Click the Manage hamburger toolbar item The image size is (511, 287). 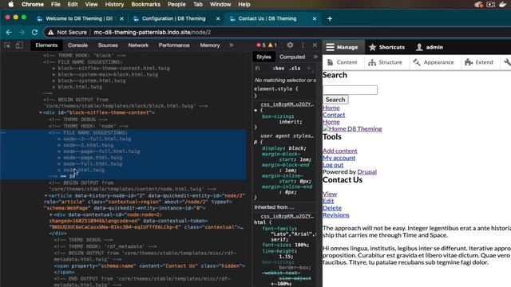coord(342,47)
